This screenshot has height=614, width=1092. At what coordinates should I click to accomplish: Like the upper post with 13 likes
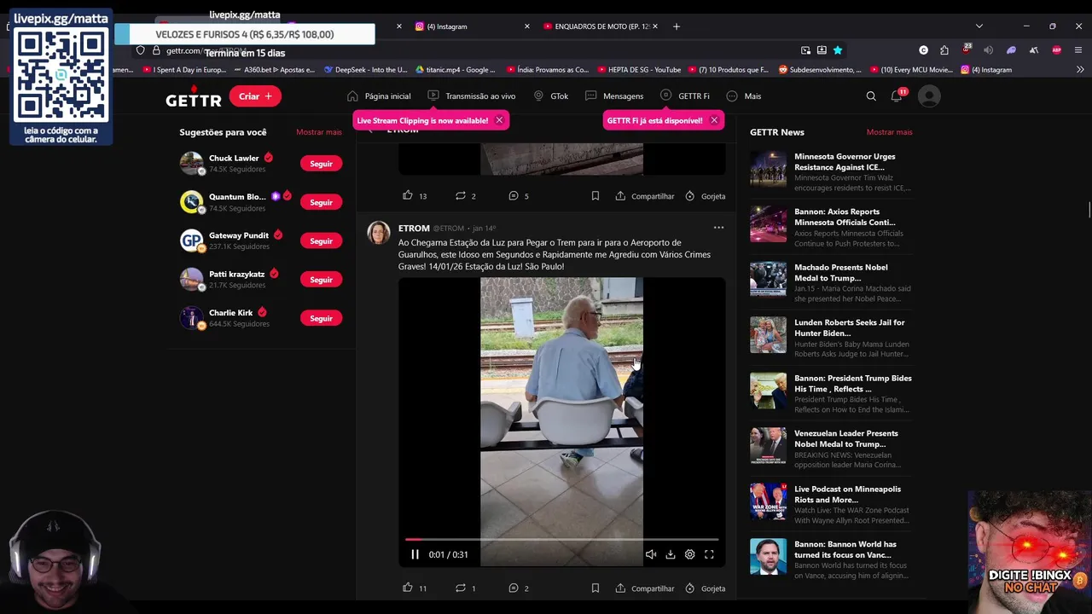coord(408,195)
